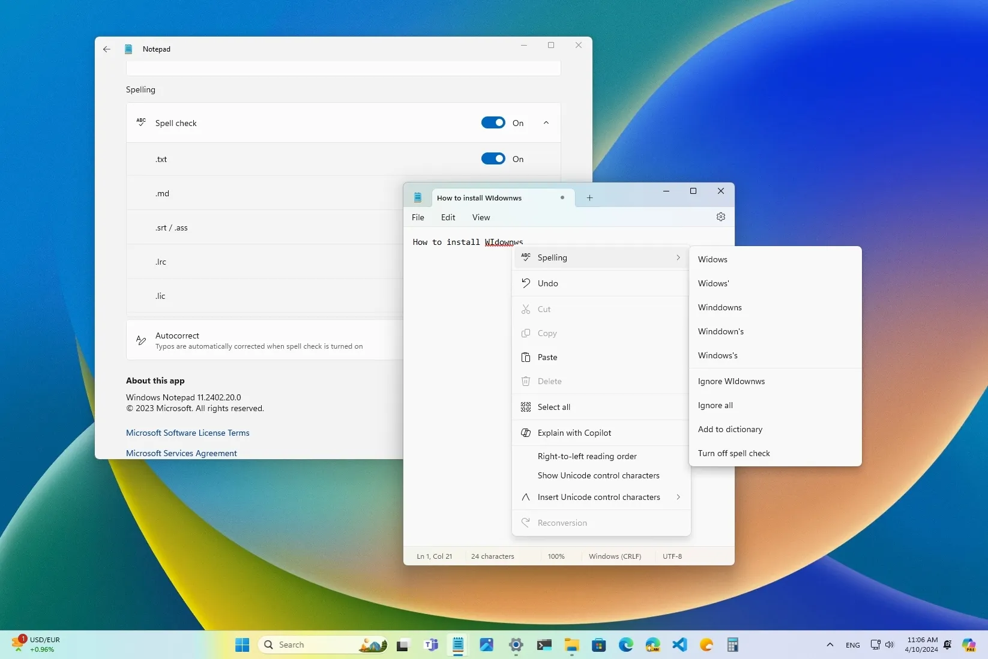Click Ignore all
The height and width of the screenshot is (659, 988).
[775, 405]
